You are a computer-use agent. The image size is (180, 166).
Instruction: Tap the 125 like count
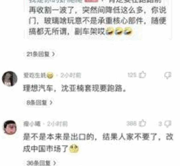[132, 75]
